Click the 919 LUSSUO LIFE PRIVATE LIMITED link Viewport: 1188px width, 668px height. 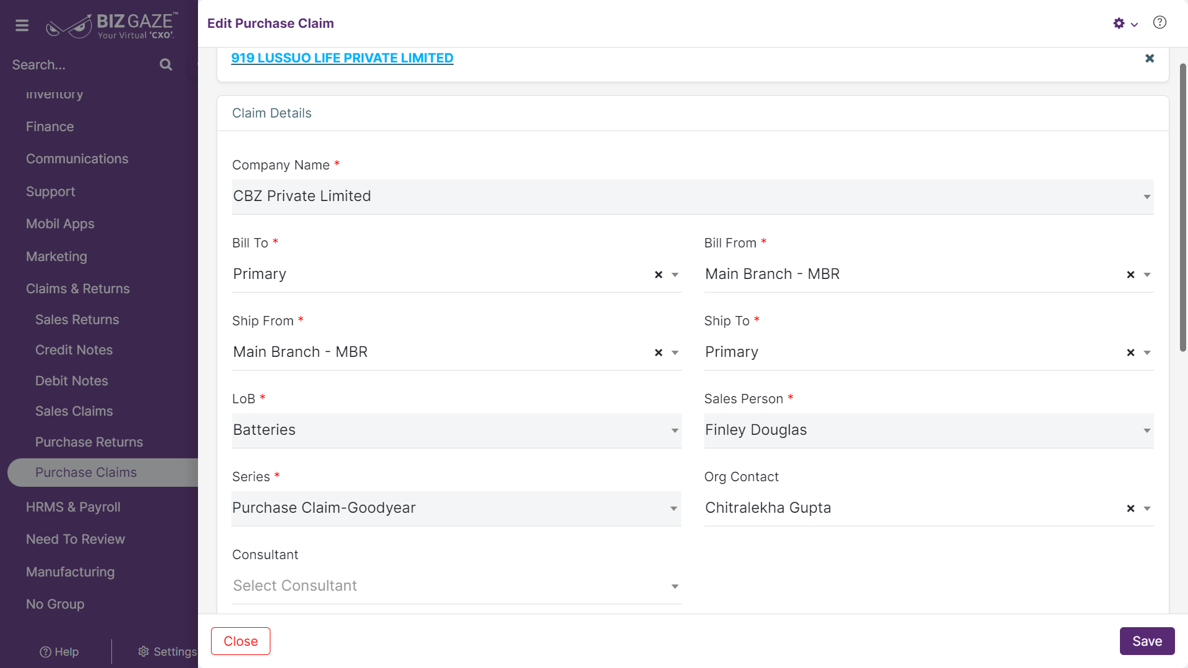[x=342, y=58]
